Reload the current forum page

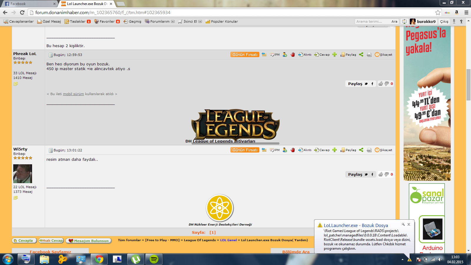[x=22, y=12]
